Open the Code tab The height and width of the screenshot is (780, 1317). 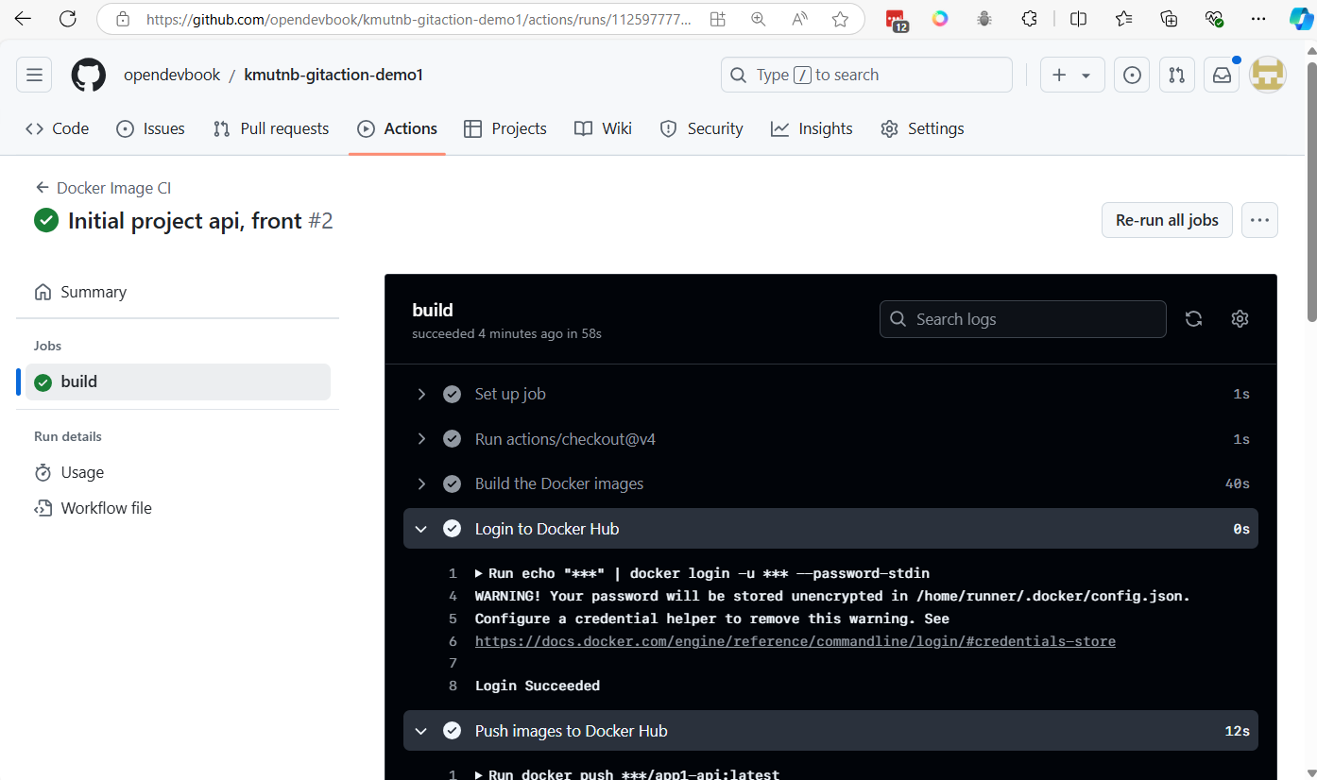pyautogui.click(x=57, y=128)
